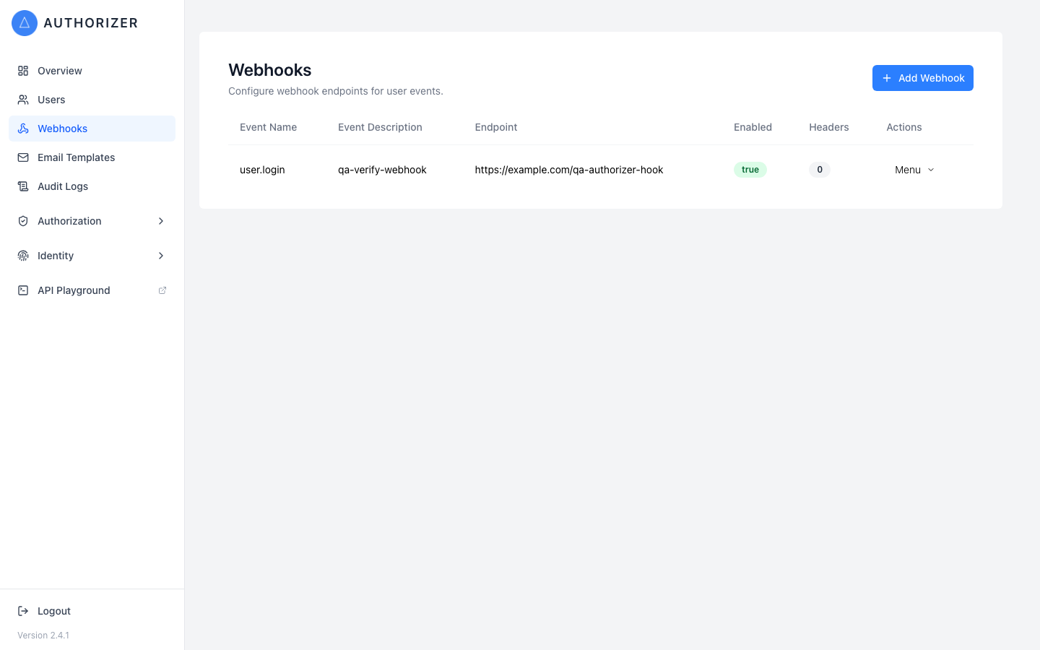Click the Identity fingerprint icon
This screenshot has height=650, width=1040.
coord(23,256)
